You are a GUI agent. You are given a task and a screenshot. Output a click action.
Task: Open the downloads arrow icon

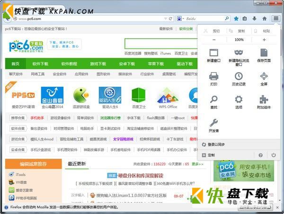tap(255, 18)
